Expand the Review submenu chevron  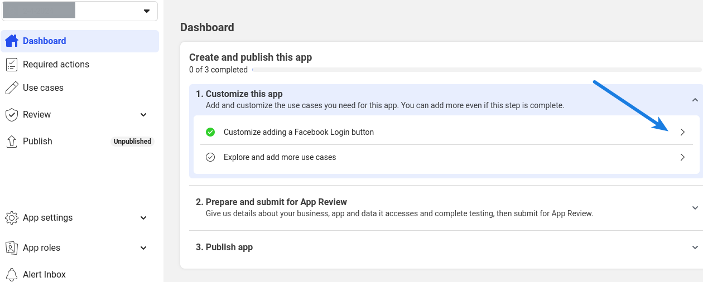pos(143,115)
